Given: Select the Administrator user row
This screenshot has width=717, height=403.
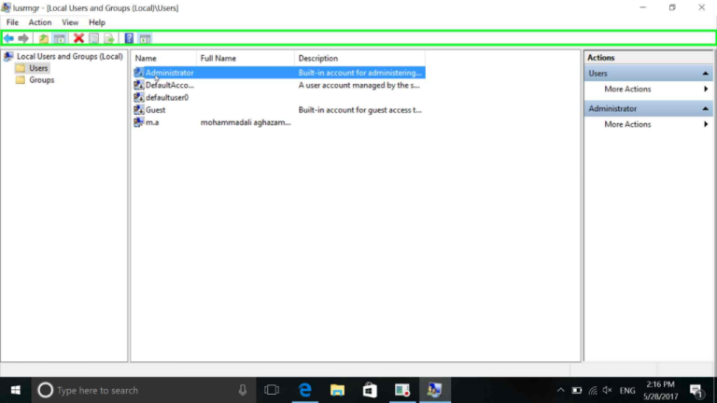Looking at the screenshot, I should tap(279, 73).
